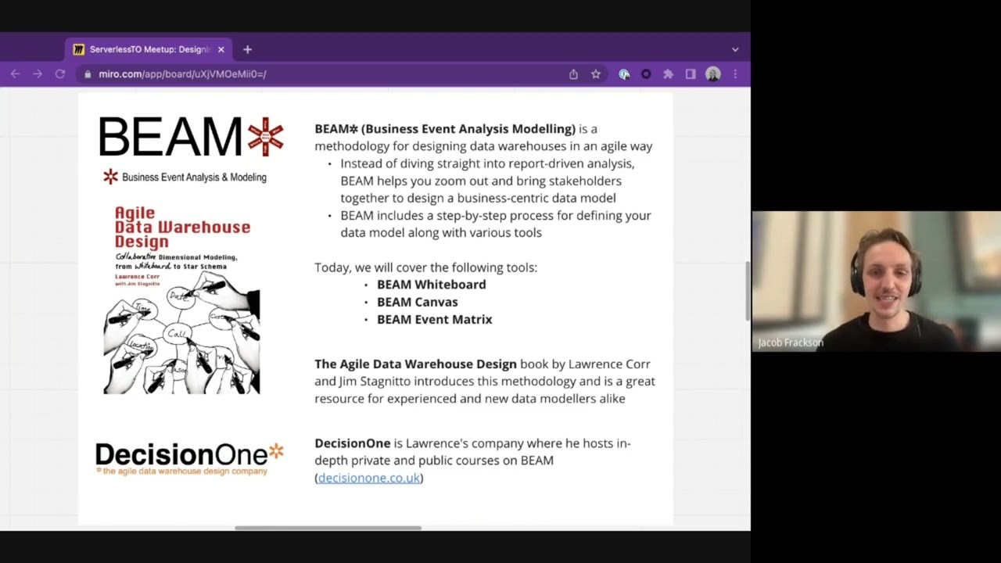Click the vertical scrollbar thumb of the board
Viewport: 1001px width, 563px height.
747,290
